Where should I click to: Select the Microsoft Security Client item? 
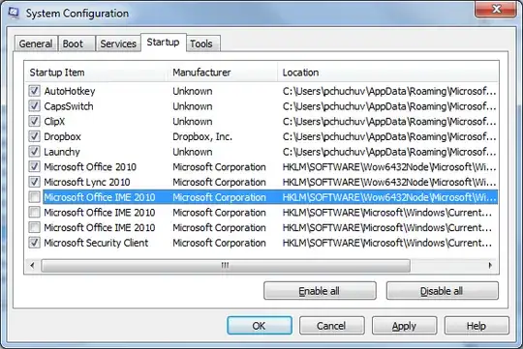[x=96, y=243]
